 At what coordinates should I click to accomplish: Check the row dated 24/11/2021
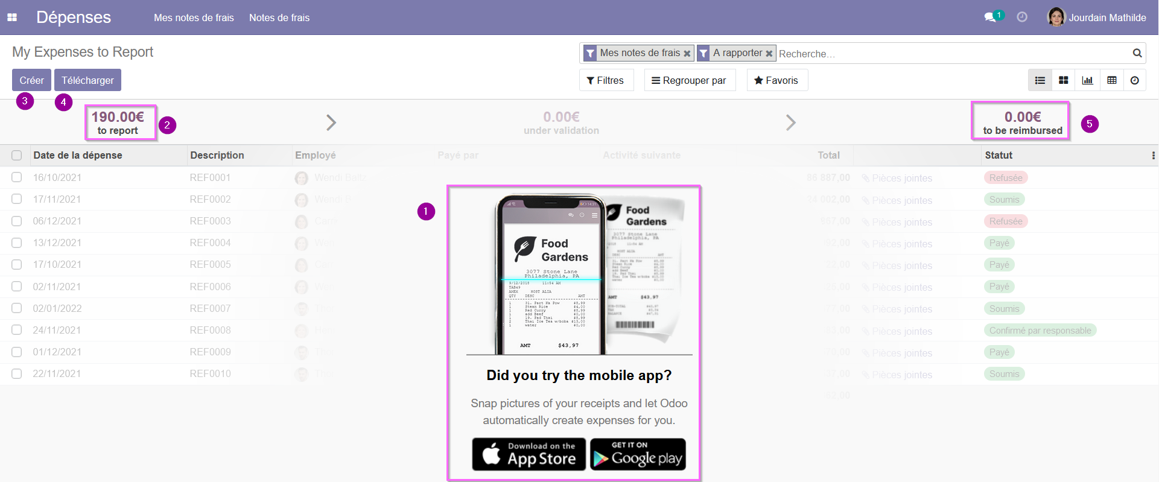17,330
